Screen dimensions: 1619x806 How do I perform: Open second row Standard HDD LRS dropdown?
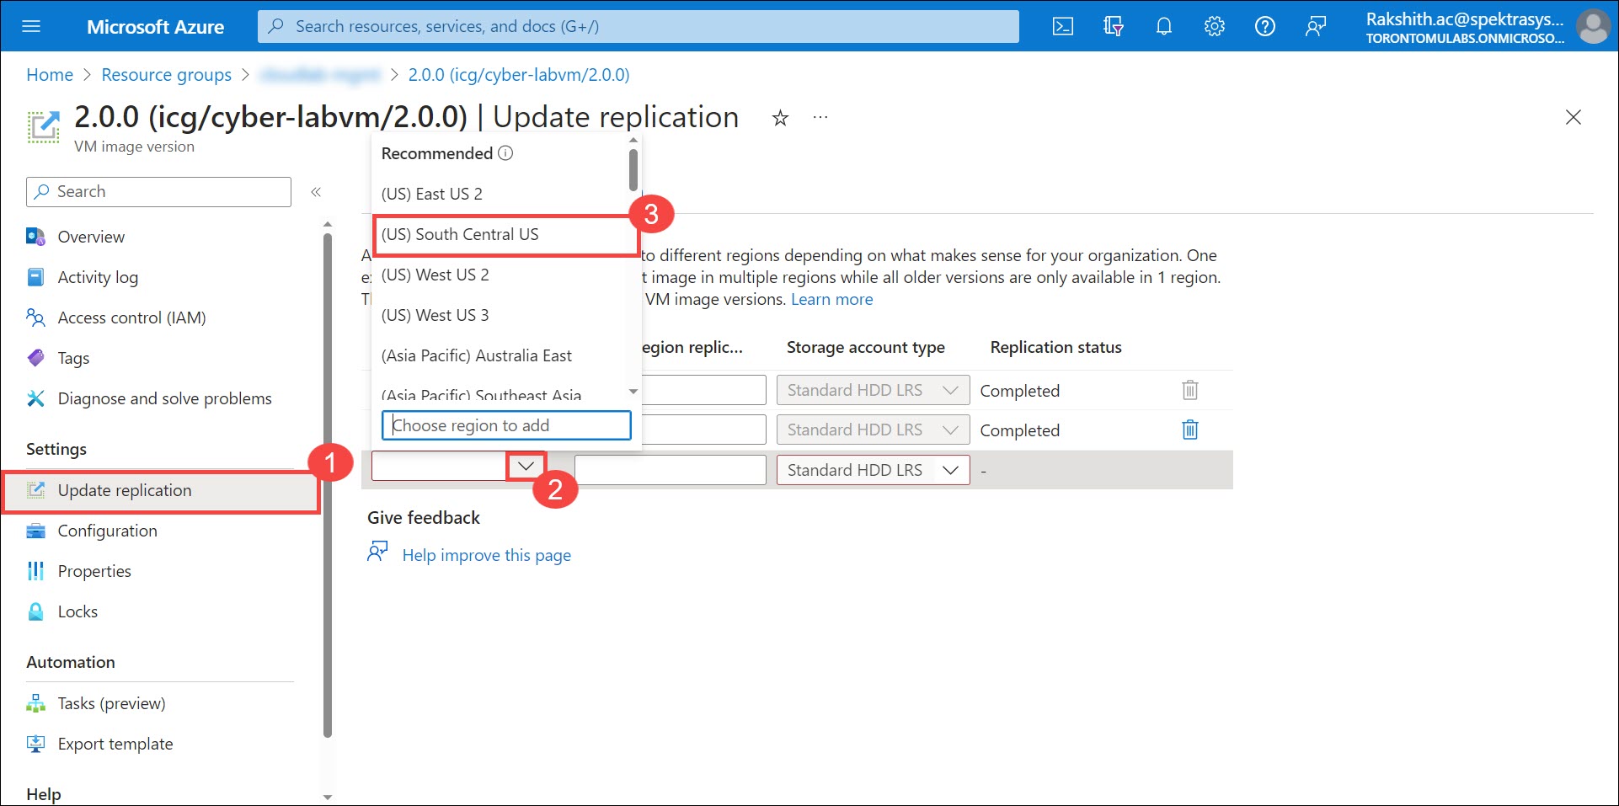coord(873,430)
